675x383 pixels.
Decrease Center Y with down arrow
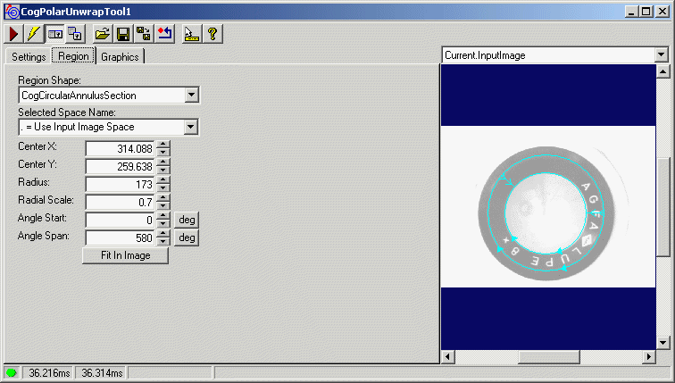[163, 171]
